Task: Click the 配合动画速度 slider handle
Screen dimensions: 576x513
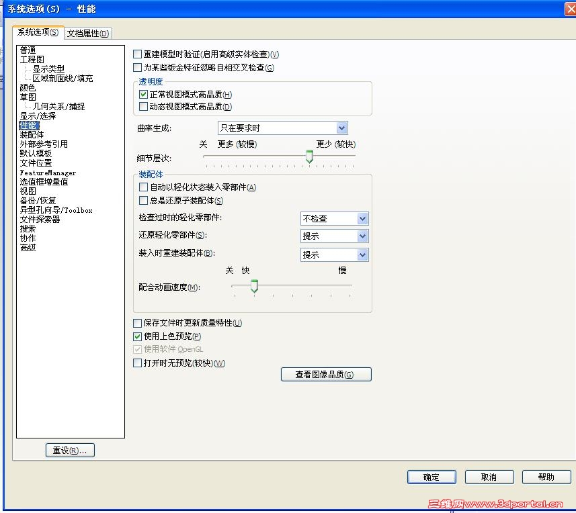Action: click(254, 286)
